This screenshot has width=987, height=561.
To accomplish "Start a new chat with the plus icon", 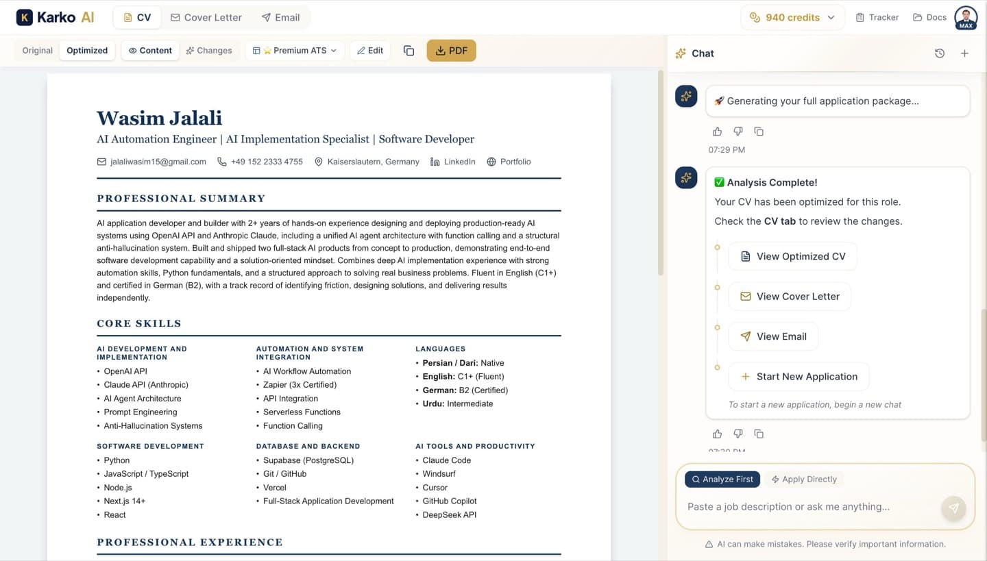I will click(x=965, y=53).
